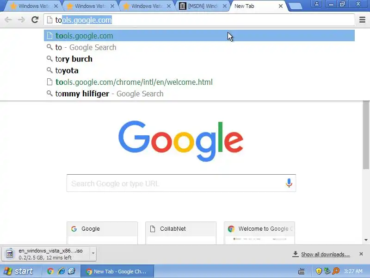
Task: Reload the current page
Action: [x=35, y=20]
